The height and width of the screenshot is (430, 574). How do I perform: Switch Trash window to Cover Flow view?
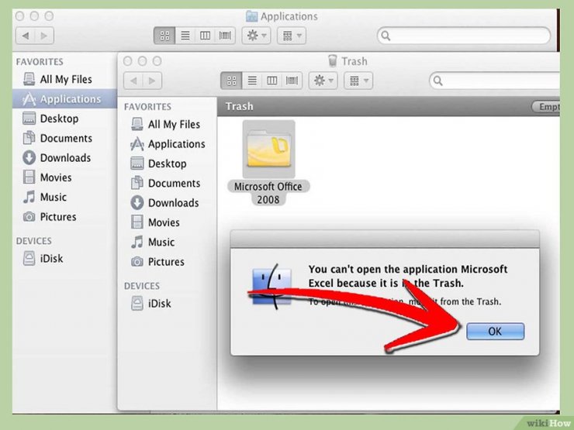coord(292,81)
